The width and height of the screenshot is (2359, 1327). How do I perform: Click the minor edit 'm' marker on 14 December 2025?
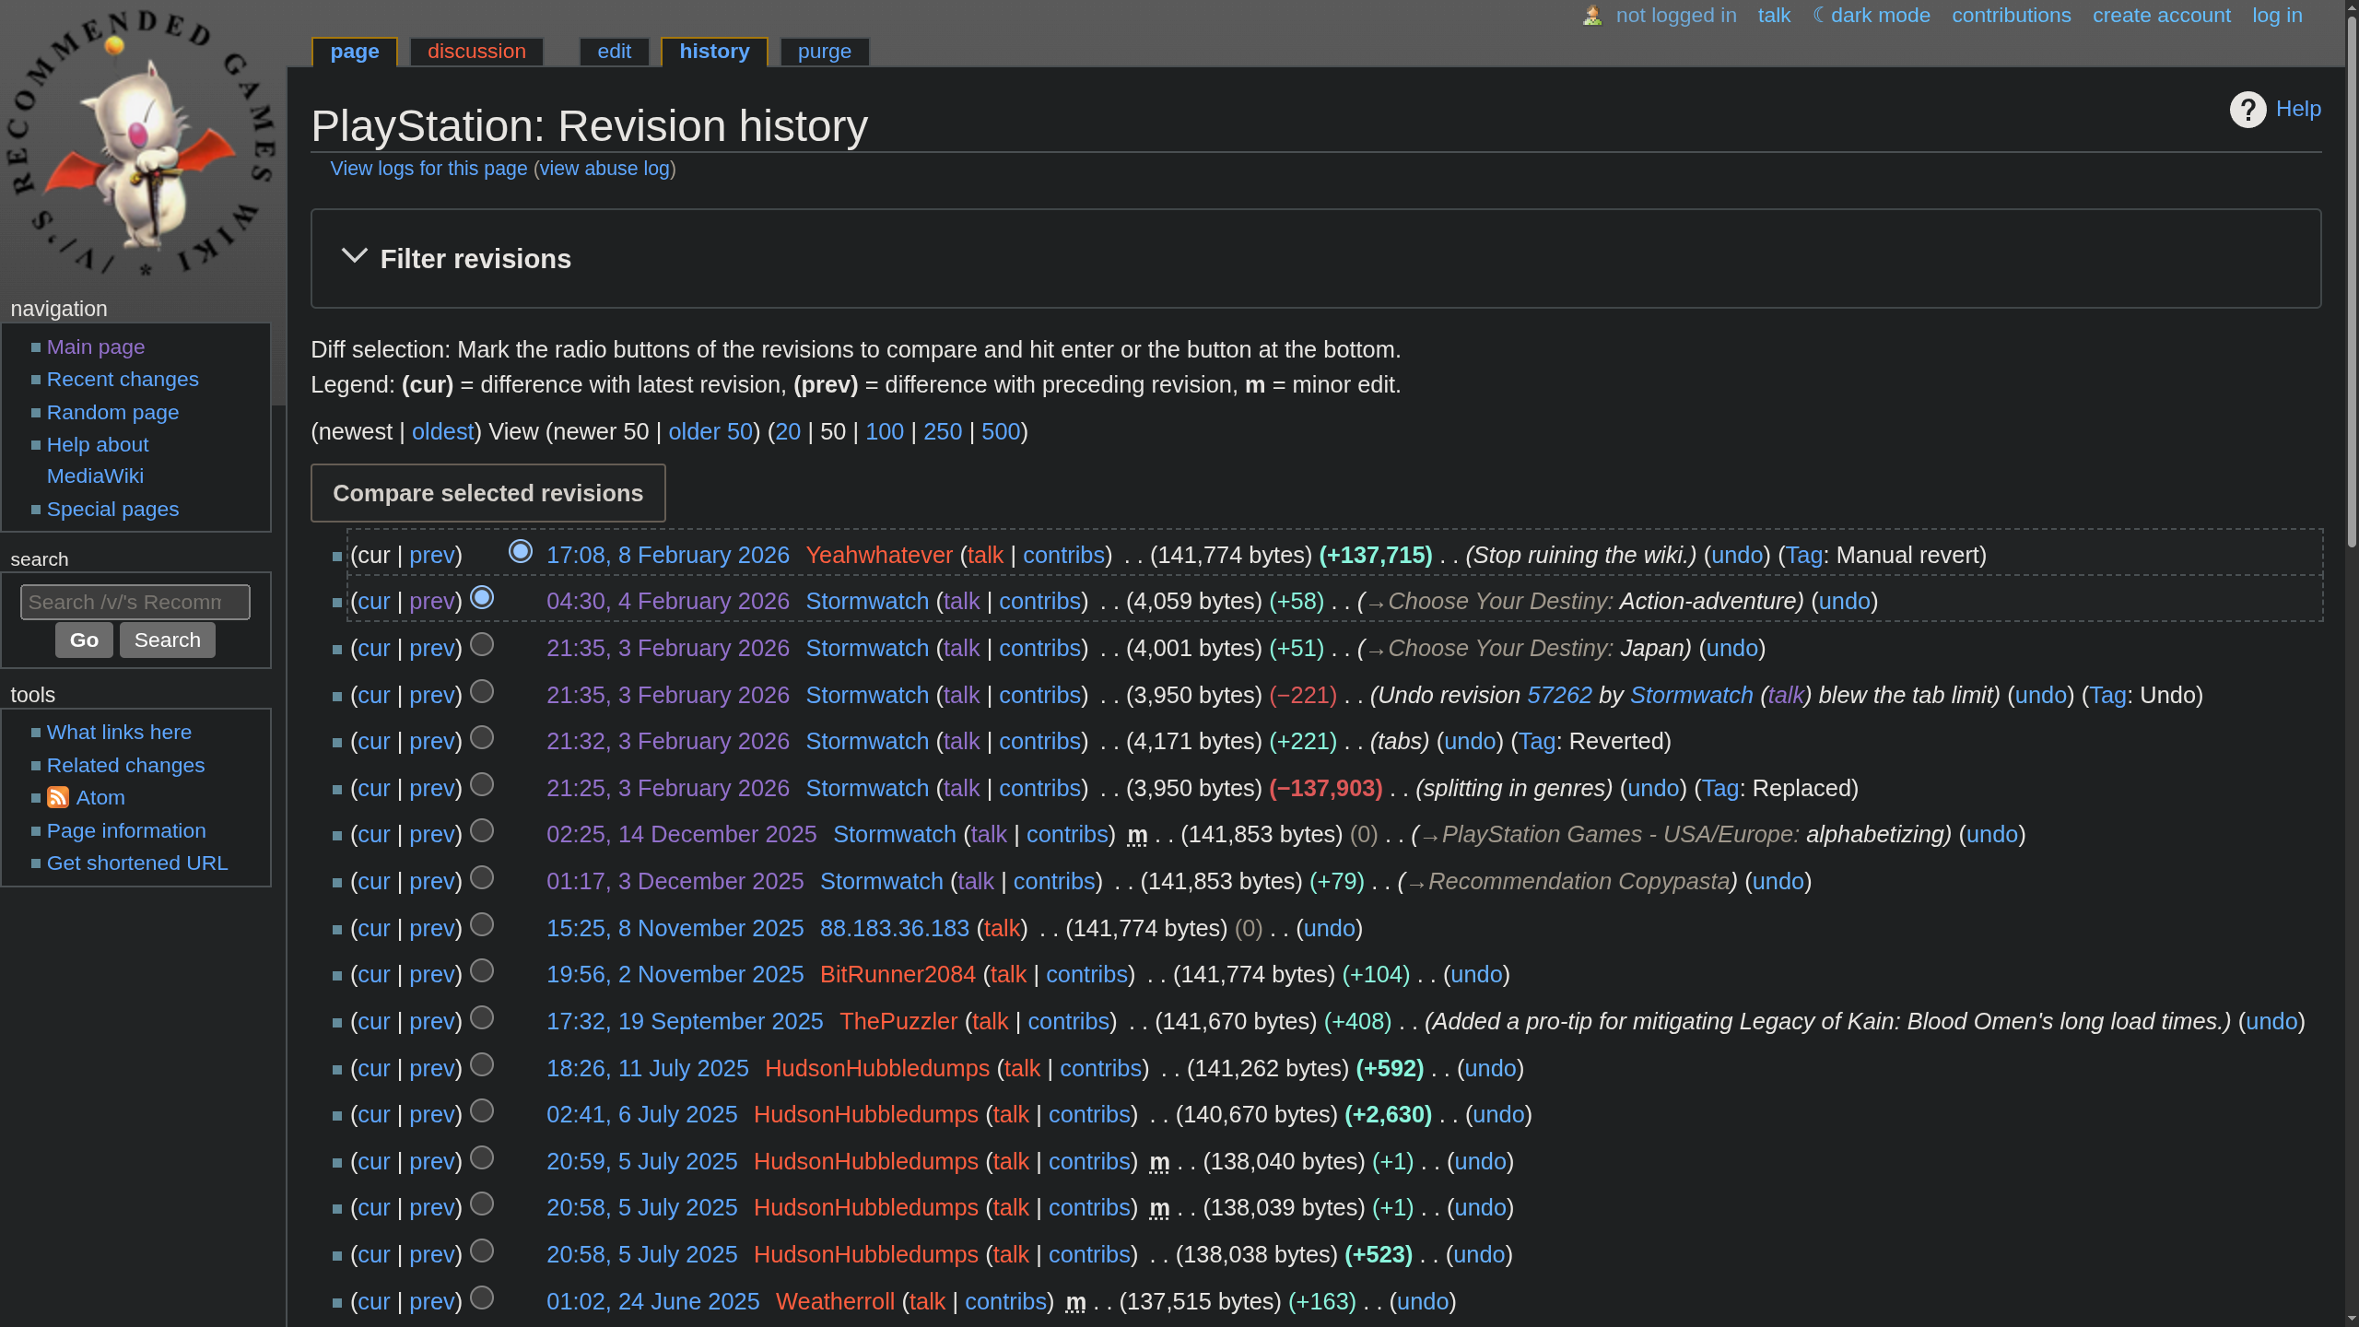tap(1137, 835)
